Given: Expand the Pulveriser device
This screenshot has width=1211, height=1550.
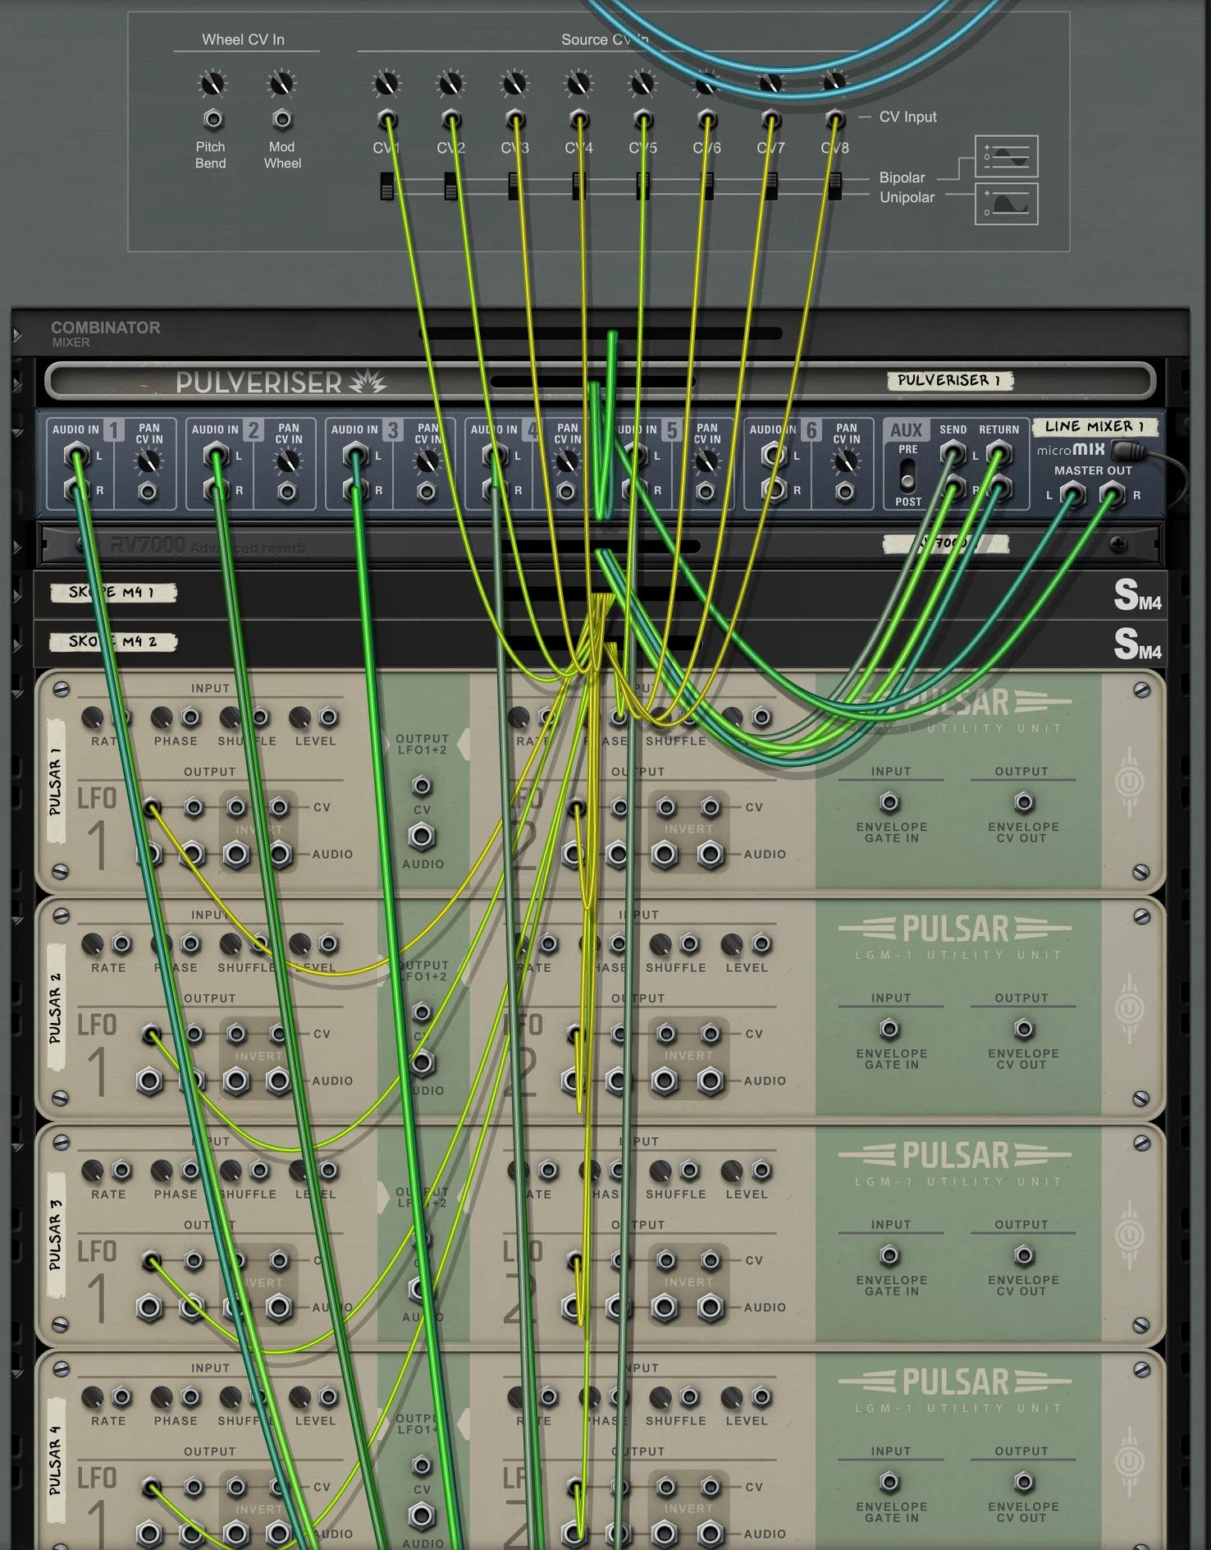Looking at the screenshot, I should 17,383.
